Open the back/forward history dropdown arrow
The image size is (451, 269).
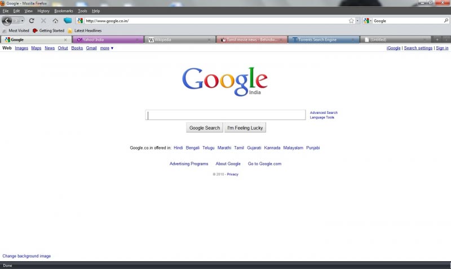pos(22,21)
